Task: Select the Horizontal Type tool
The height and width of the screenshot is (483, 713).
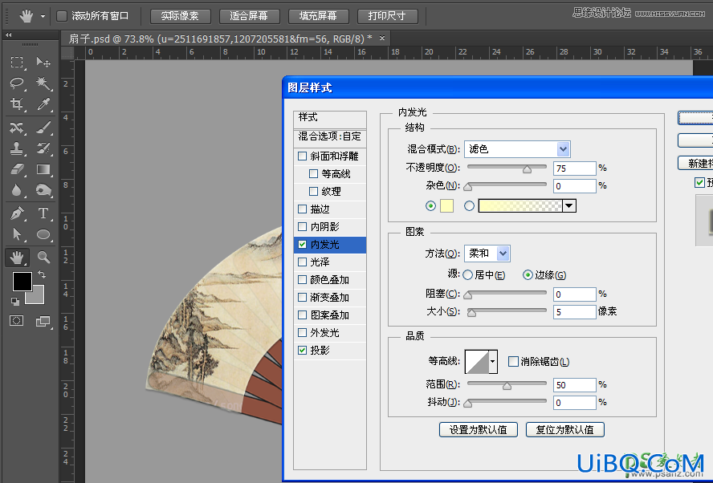Action: pos(43,213)
